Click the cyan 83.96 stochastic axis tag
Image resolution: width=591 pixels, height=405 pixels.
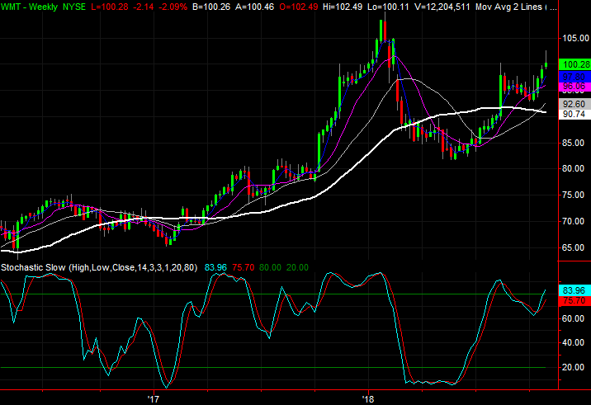click(x=574, y=290)
